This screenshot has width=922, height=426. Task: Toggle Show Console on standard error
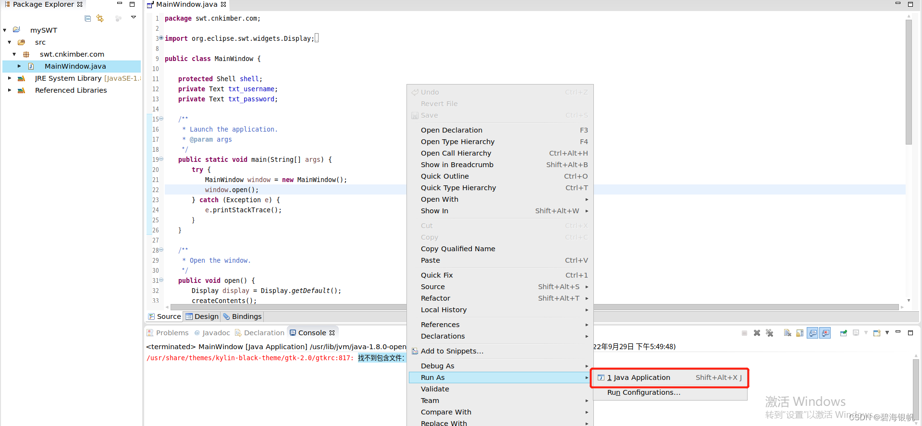(825, 333)
